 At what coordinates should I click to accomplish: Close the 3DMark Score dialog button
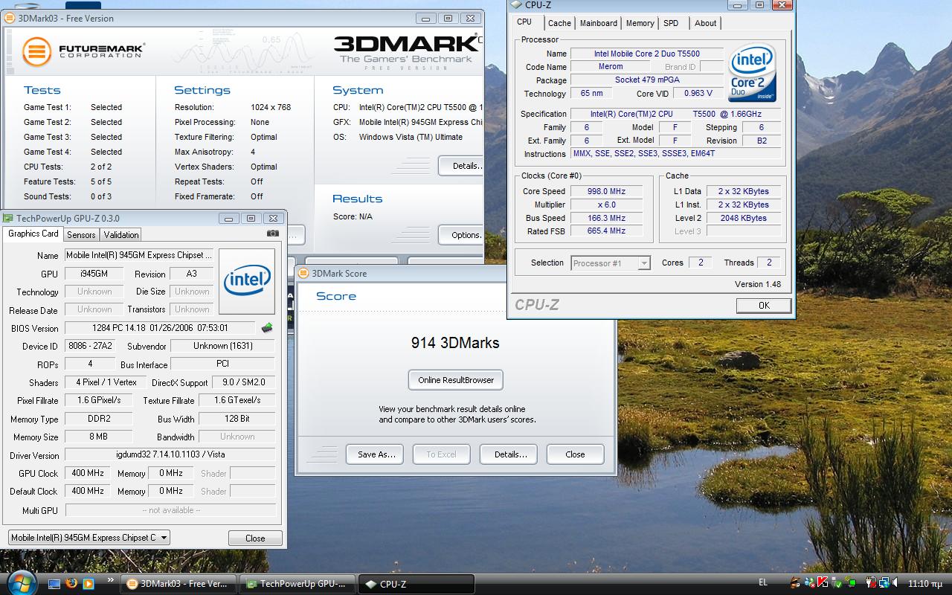tap(575, 454)
